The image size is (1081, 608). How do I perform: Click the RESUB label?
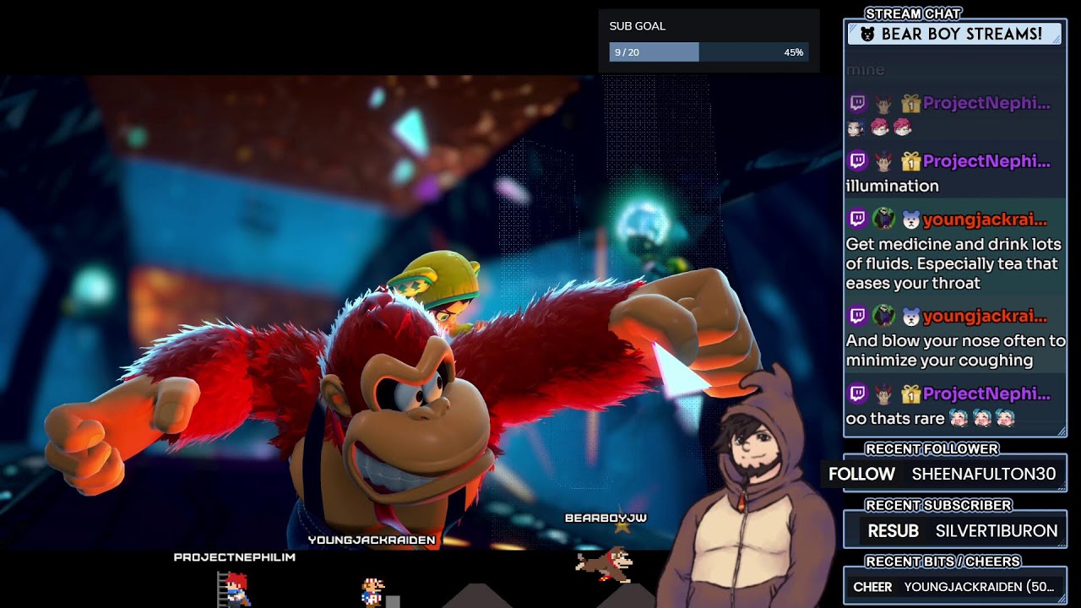point(893,531)
